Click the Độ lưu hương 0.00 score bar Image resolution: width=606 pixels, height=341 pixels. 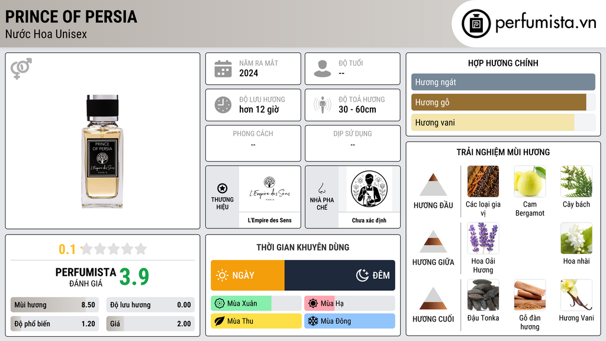tap(150, 305)
